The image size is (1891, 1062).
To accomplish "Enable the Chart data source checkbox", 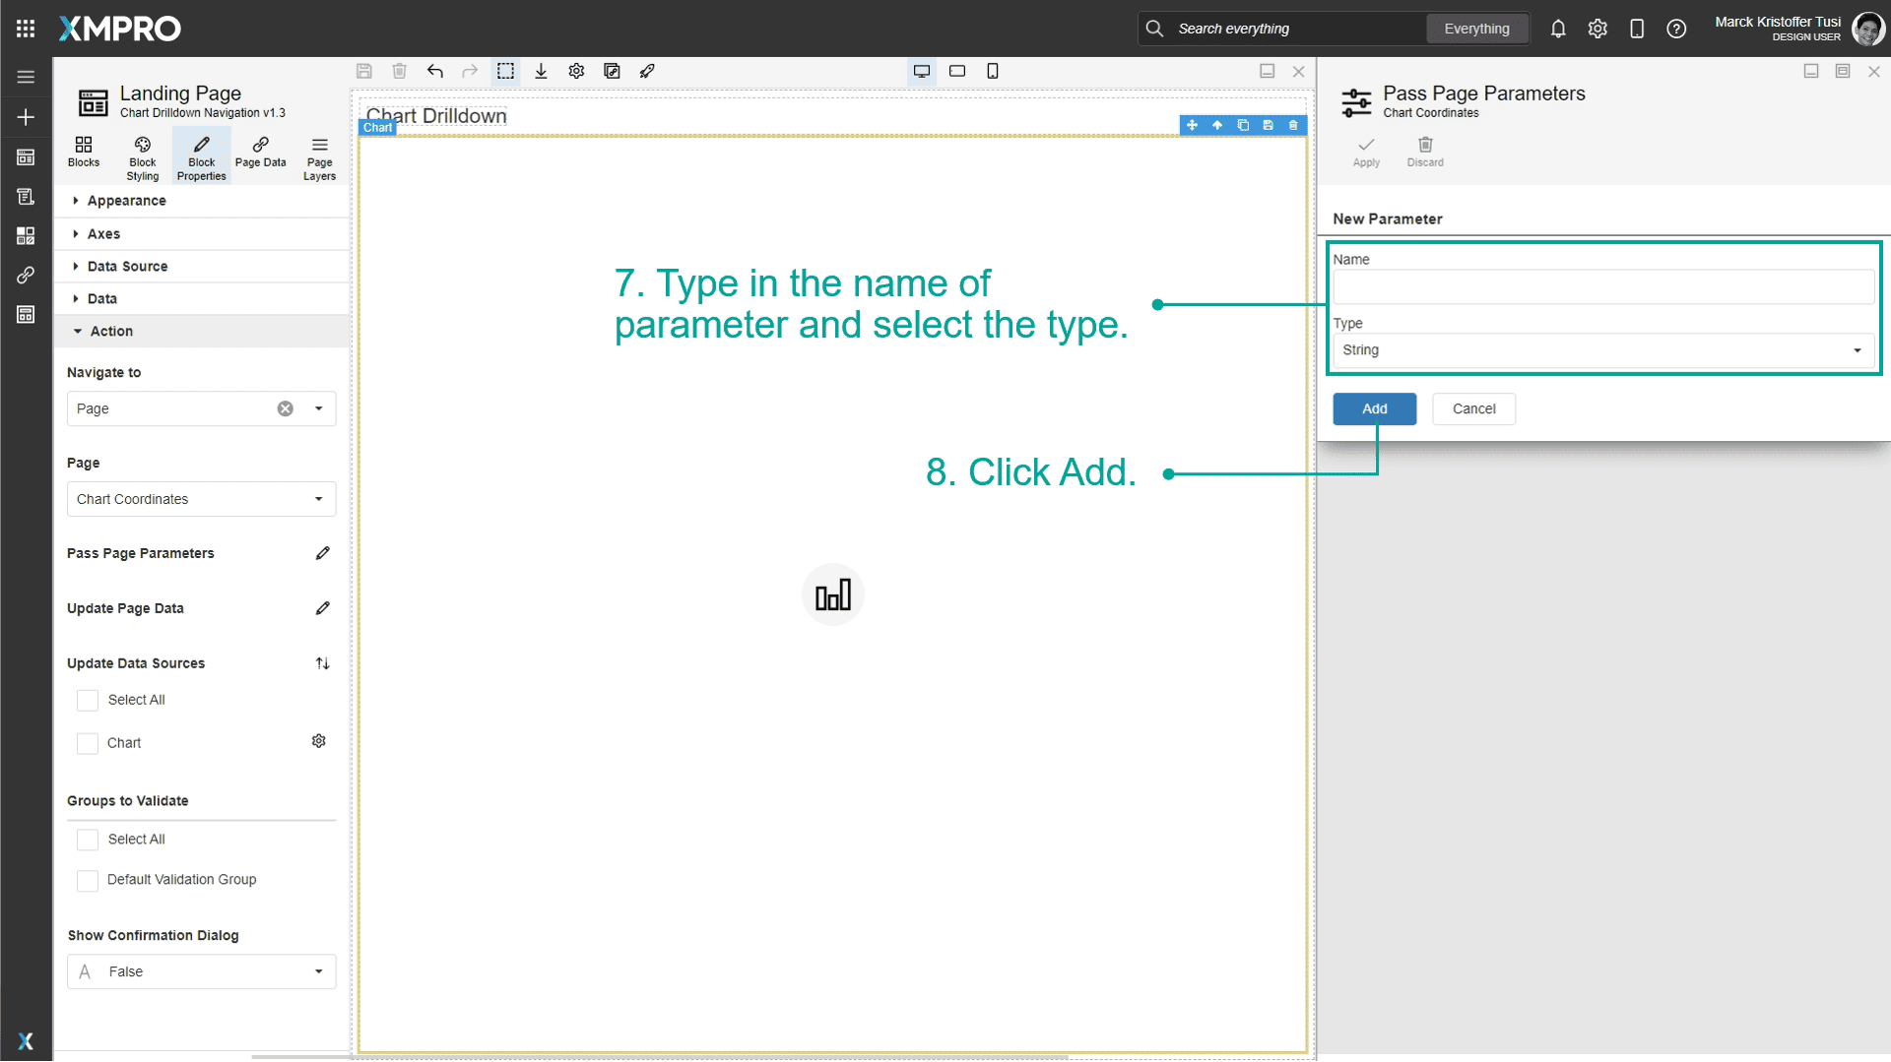I will pos(88,743).
